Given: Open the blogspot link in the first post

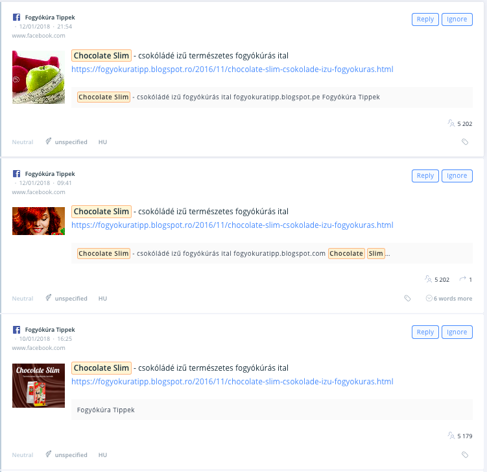Looking at the screenshot, I should [232, 69].
